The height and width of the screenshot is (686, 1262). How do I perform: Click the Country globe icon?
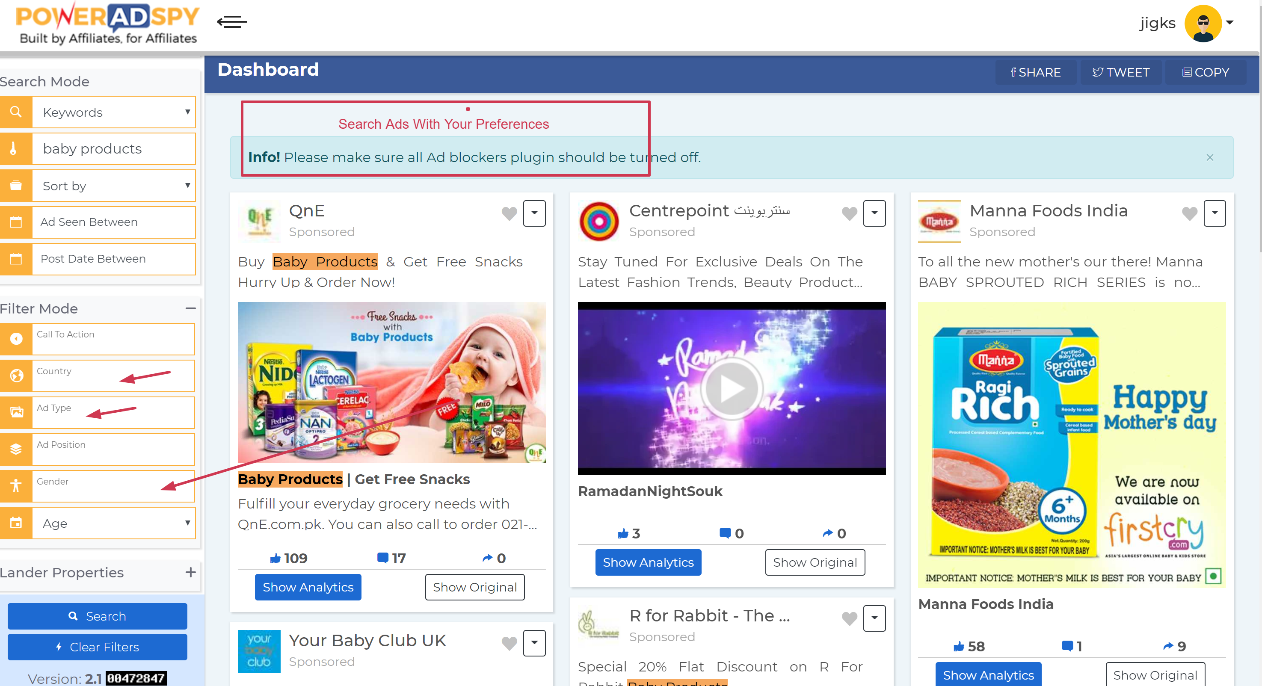(x=16, y=376)
